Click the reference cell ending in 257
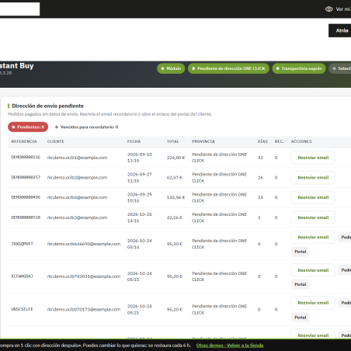The width and height of the screenshot is (351, 351). 26,177
